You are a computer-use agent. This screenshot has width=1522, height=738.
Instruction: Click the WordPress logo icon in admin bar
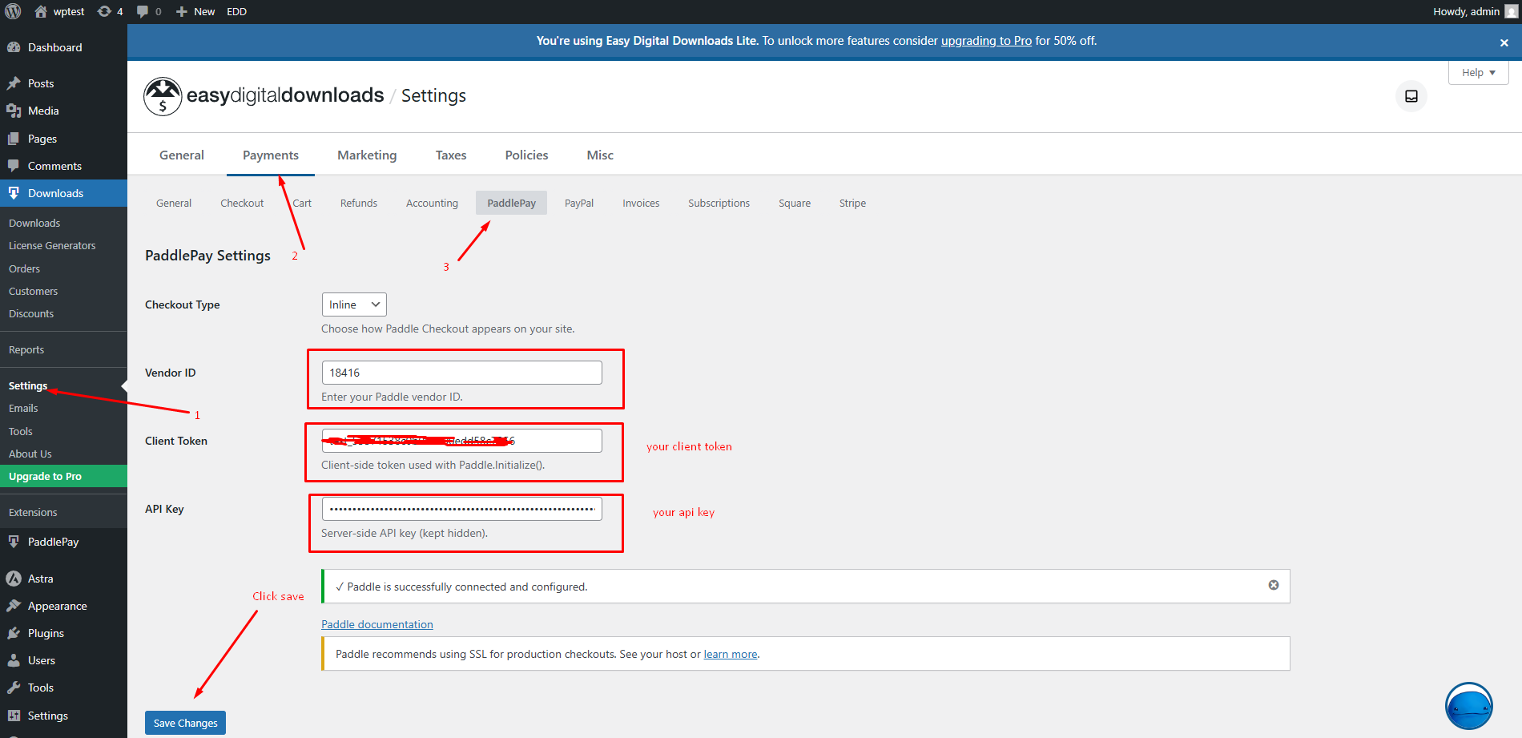[x=13, y=11]
